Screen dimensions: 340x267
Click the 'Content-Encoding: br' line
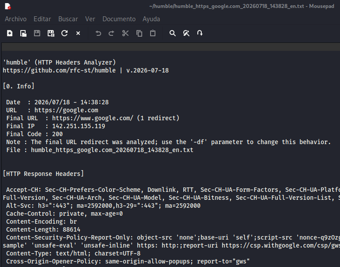pyautogui.click(x=42, y=221)
